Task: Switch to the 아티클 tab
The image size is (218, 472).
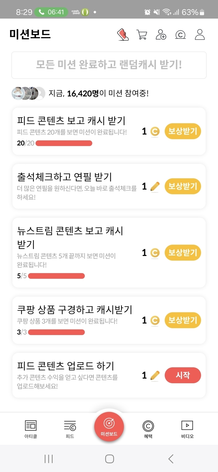Action: click(x=31, y=429)
